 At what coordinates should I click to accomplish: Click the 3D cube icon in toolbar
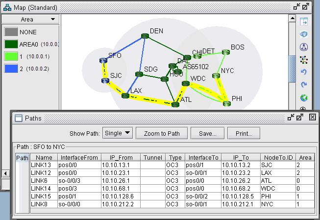coord(303,34)
